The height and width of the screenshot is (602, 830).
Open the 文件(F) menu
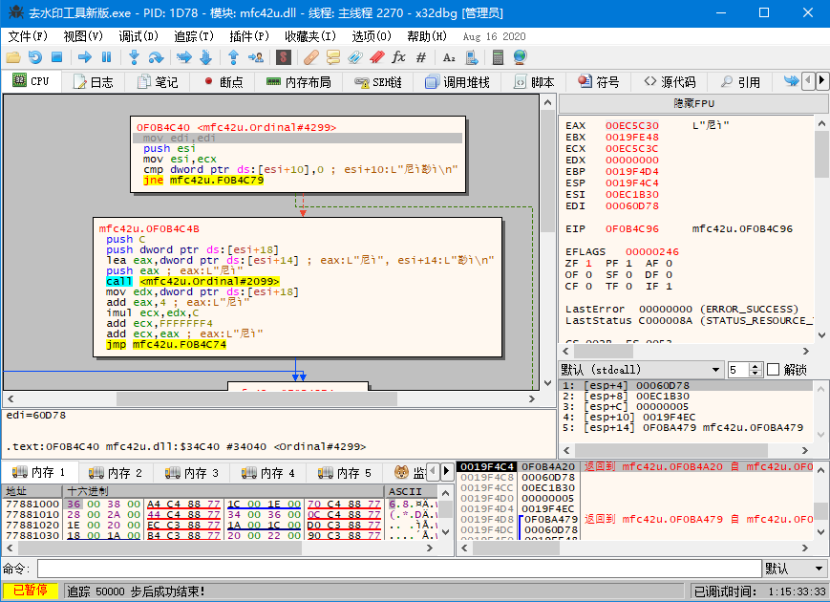coord(28,36)
